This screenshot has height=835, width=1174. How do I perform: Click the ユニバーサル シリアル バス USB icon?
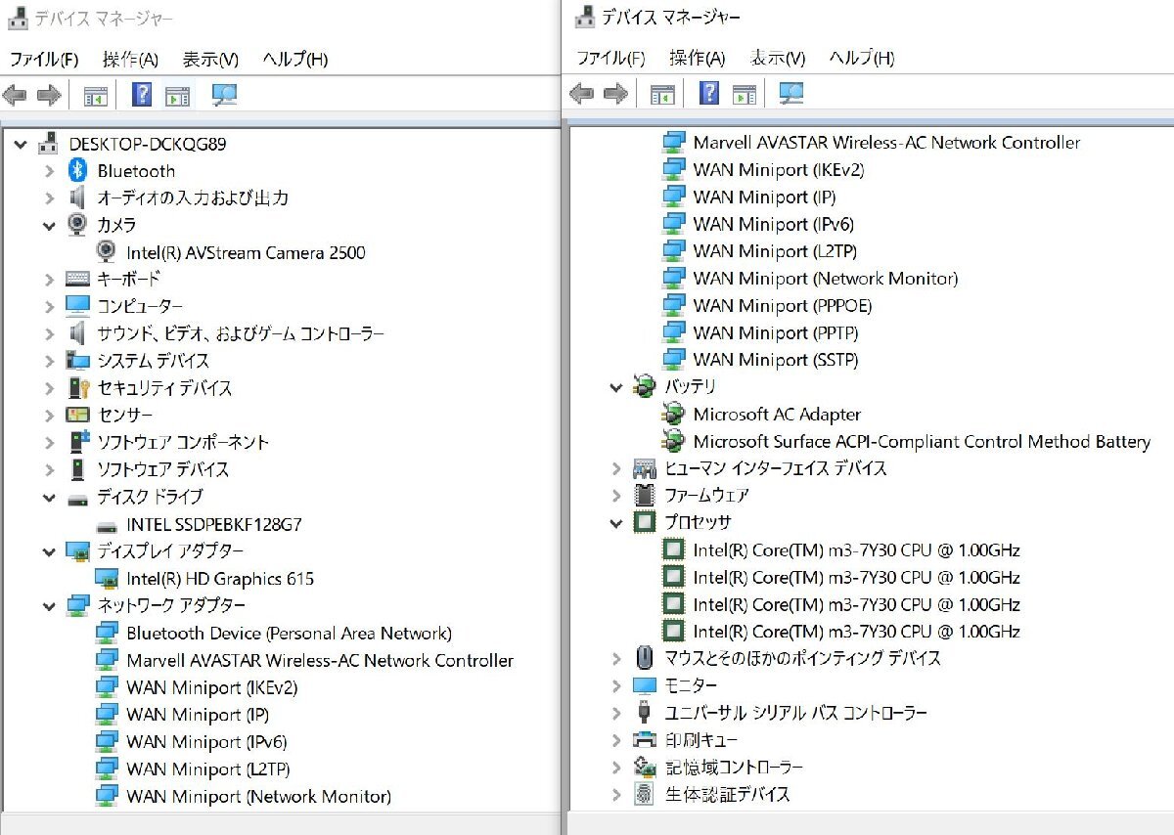[644, 713]
